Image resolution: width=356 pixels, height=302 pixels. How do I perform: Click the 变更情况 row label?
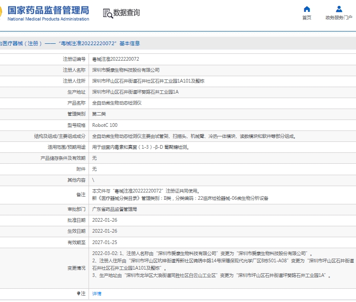[x=77, y=268]
